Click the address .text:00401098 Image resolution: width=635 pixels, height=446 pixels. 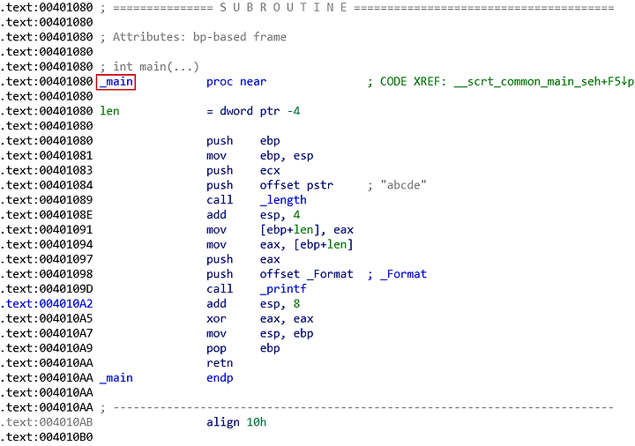(x=47, y=274)
